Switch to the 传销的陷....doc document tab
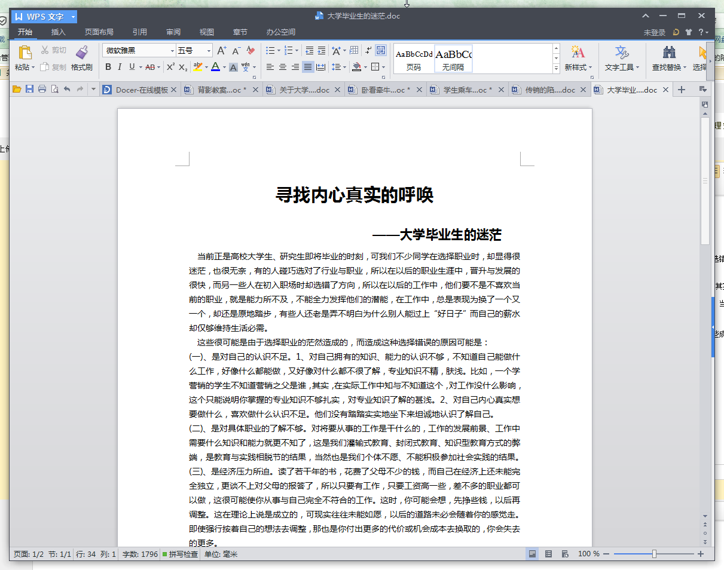This screenshot has height=570, width=724. pos(550,90)
